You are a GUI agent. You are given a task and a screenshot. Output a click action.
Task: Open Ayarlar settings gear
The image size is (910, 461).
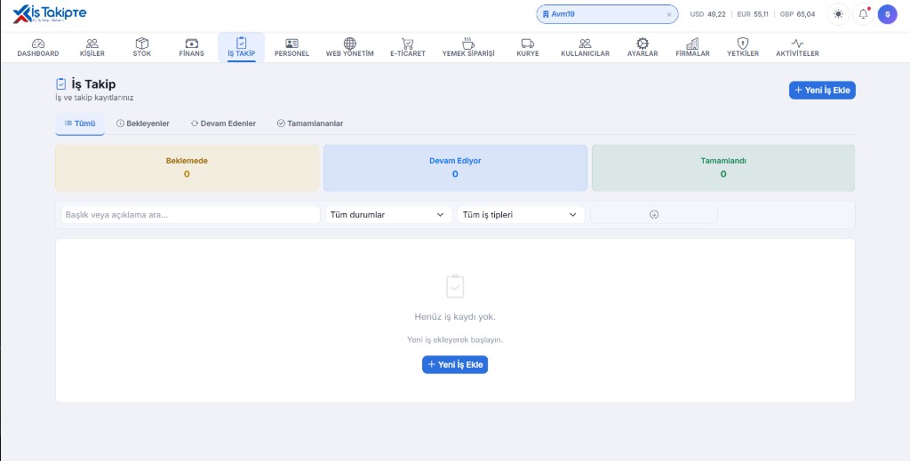[643, 48]
